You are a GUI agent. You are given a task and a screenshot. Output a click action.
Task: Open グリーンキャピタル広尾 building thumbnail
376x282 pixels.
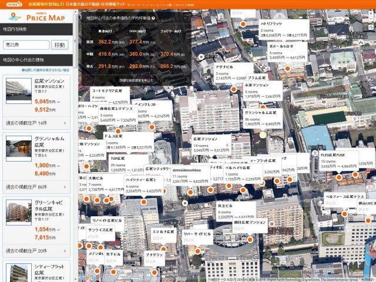click(x=18, y=210)
